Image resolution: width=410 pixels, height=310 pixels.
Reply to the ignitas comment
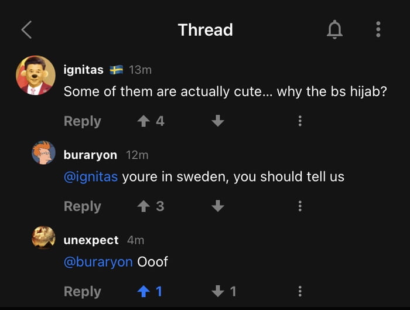pyautogui.click(x=82, y=121)
